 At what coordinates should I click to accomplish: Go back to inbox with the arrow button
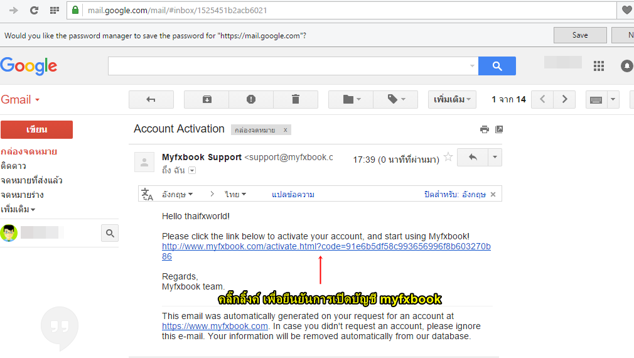point(151,99)
